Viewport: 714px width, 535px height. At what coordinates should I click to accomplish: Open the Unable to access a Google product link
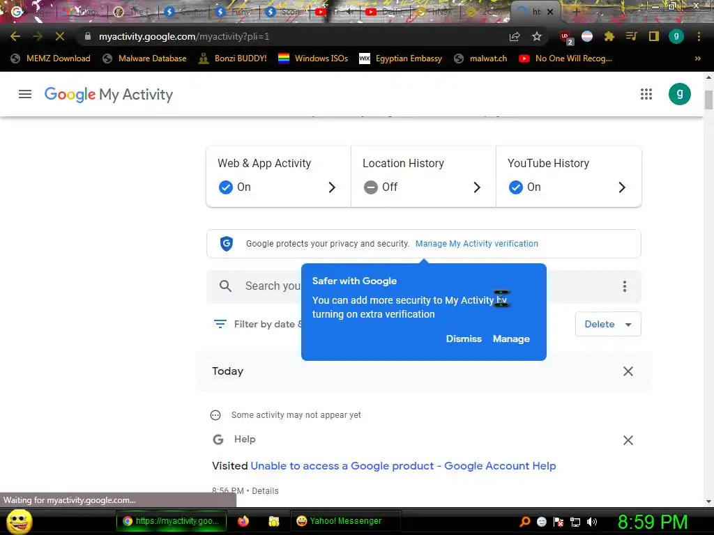pyautogui.click(x=403, y=466)
